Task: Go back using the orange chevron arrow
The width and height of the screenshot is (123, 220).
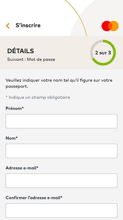Action: pyautogui.click(x=8, y=26)
